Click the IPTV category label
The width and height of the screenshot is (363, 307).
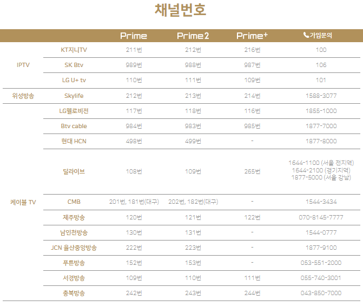(23, 65)
